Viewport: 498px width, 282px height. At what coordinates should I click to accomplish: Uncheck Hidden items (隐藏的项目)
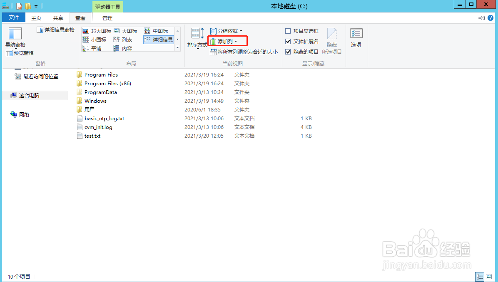pyautogui.click(x=302, y=52)
